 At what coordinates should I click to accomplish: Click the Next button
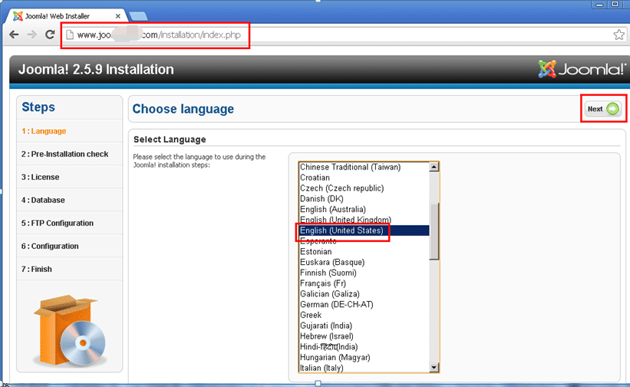click(603, 109)
